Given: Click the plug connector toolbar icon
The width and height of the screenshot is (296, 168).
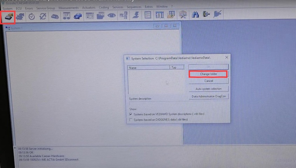Looking at the screenshot, I should pyautogui.click(x=206, y=15).
